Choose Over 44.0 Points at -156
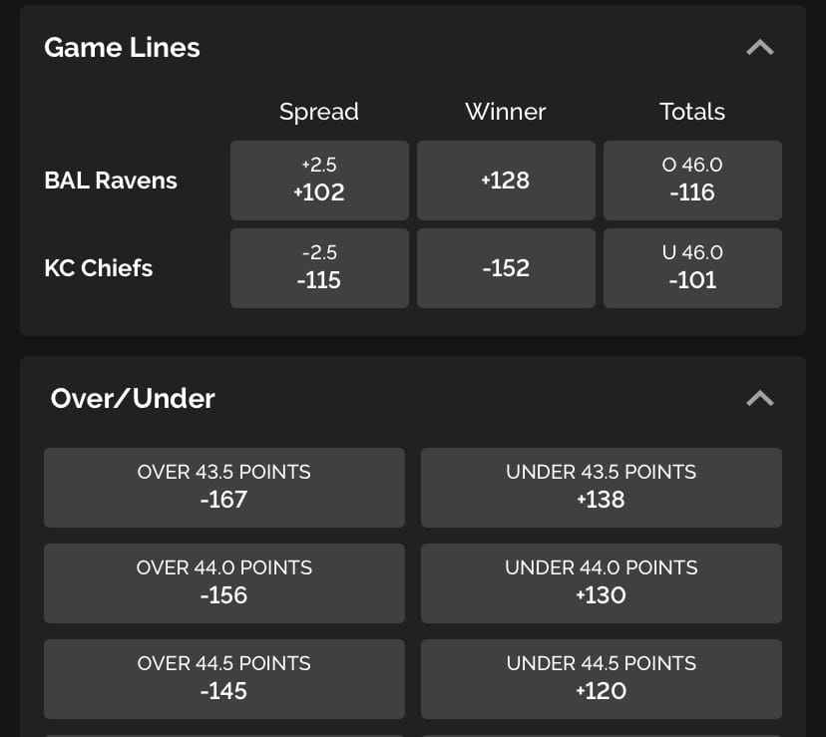Image resolution: width=826 pixels, height=737 pixels. (223, 583)
